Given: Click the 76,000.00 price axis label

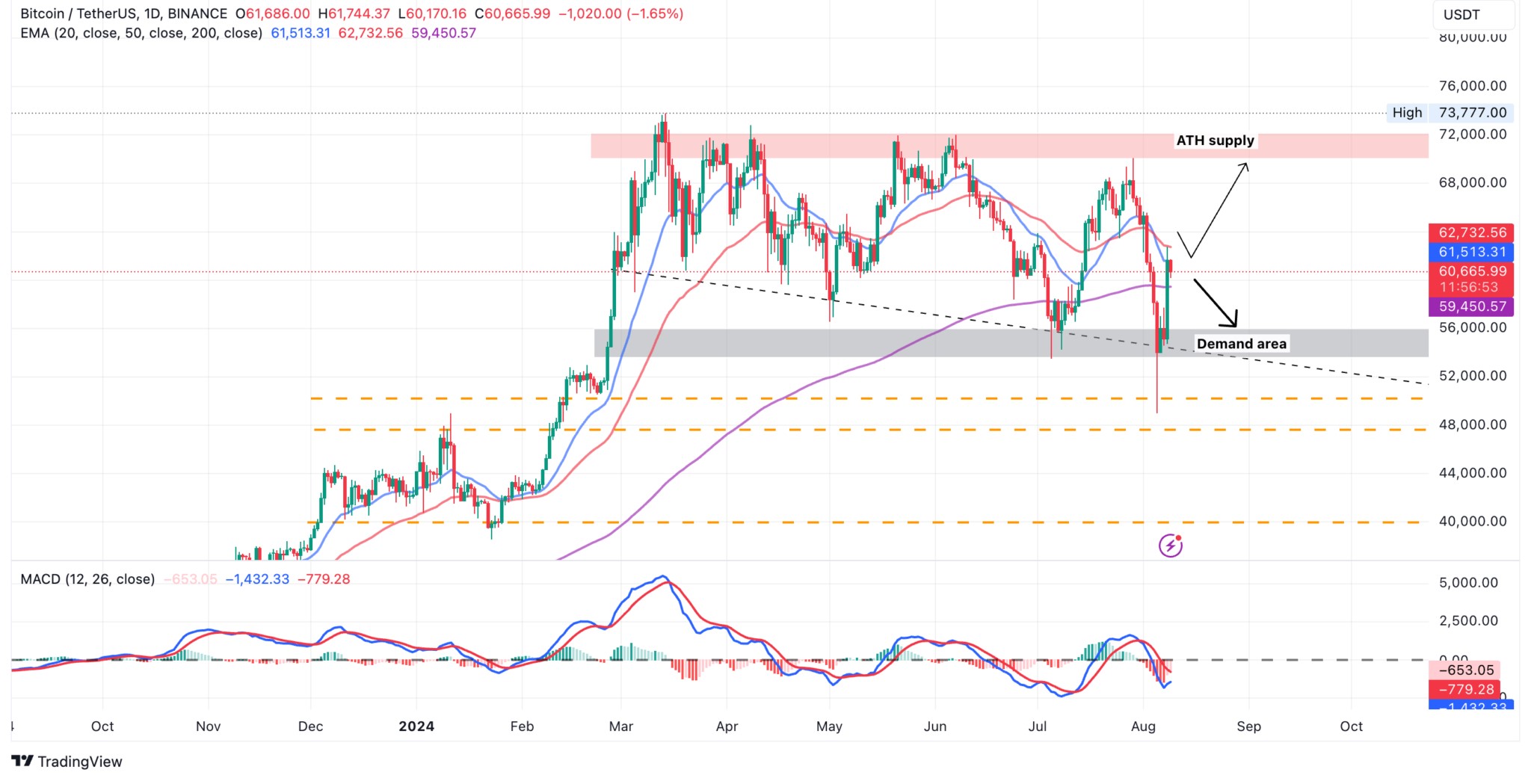Looking at the screenshot, I should (x=1473, y=86).
